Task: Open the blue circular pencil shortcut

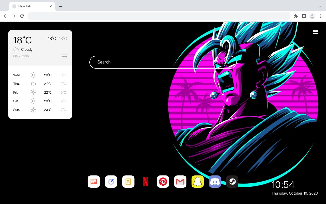Action: click(111, 182)
